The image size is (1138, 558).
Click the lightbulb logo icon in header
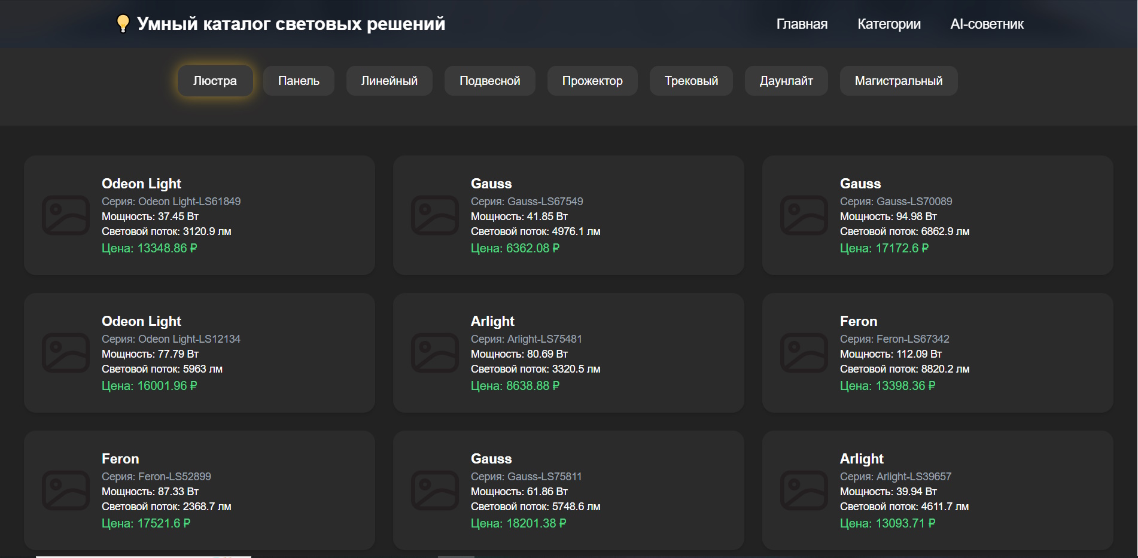[x=123, y=23]
